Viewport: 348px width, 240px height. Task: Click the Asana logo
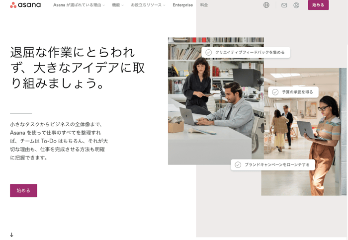[25, 5]
